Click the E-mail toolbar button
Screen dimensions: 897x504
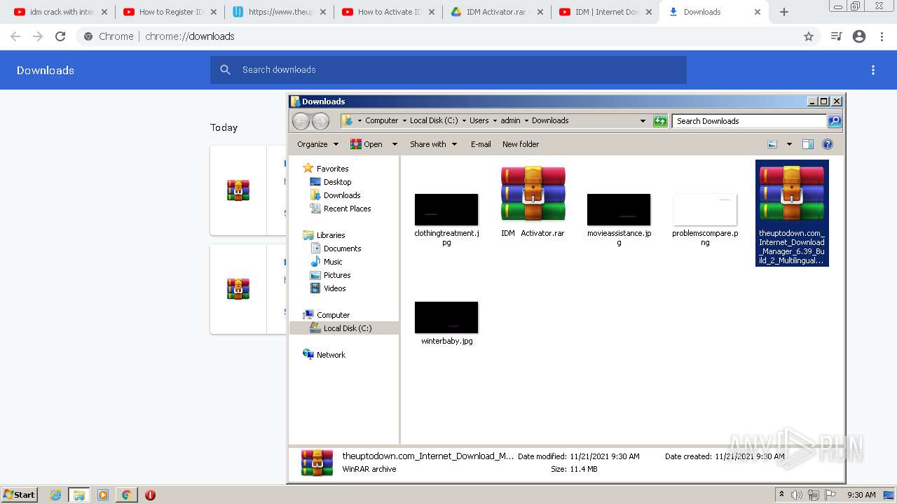pos(481,144)
